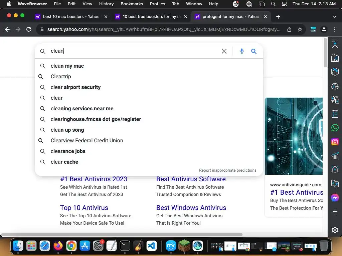Bookmark this page with star icon
The width and height of the screenshot is (342, 256).
[300, 29]
